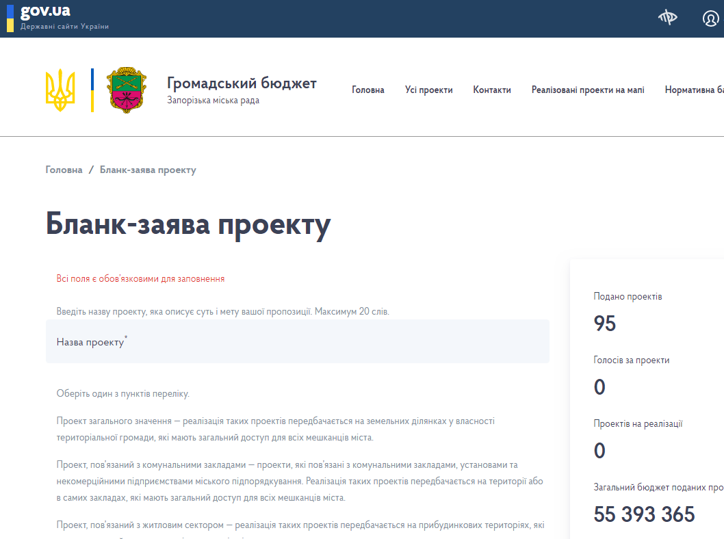This screenshot has height=539, width=724.
Task: Click the gov.ua logo in header
Action: click(45, 11)
